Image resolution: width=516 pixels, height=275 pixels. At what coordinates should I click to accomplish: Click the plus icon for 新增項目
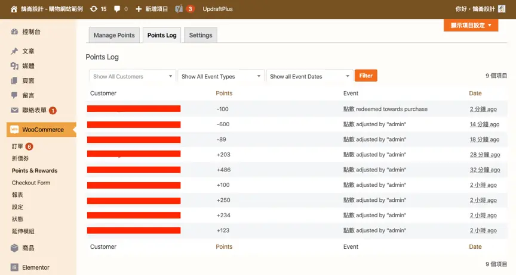tap(139, 9)
